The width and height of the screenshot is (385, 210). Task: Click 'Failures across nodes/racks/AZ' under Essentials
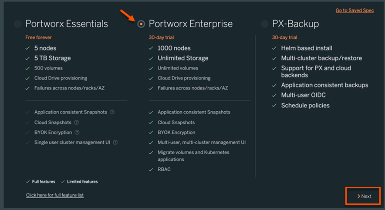tap(70, 88)
